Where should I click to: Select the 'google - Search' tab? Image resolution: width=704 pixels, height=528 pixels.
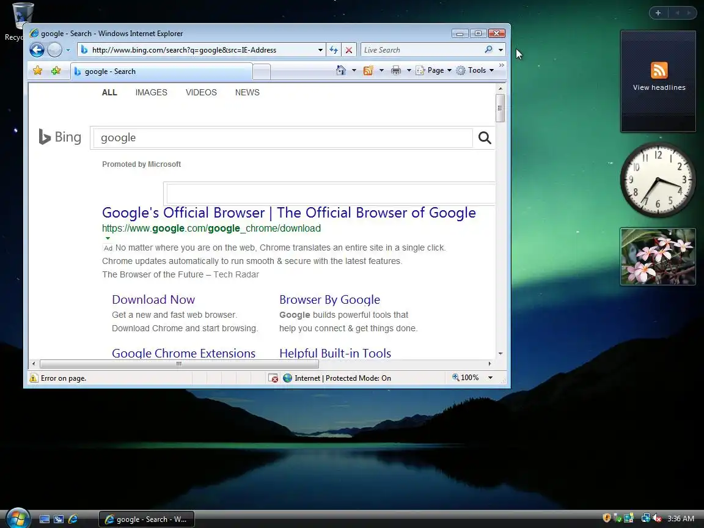click(161, 71)
